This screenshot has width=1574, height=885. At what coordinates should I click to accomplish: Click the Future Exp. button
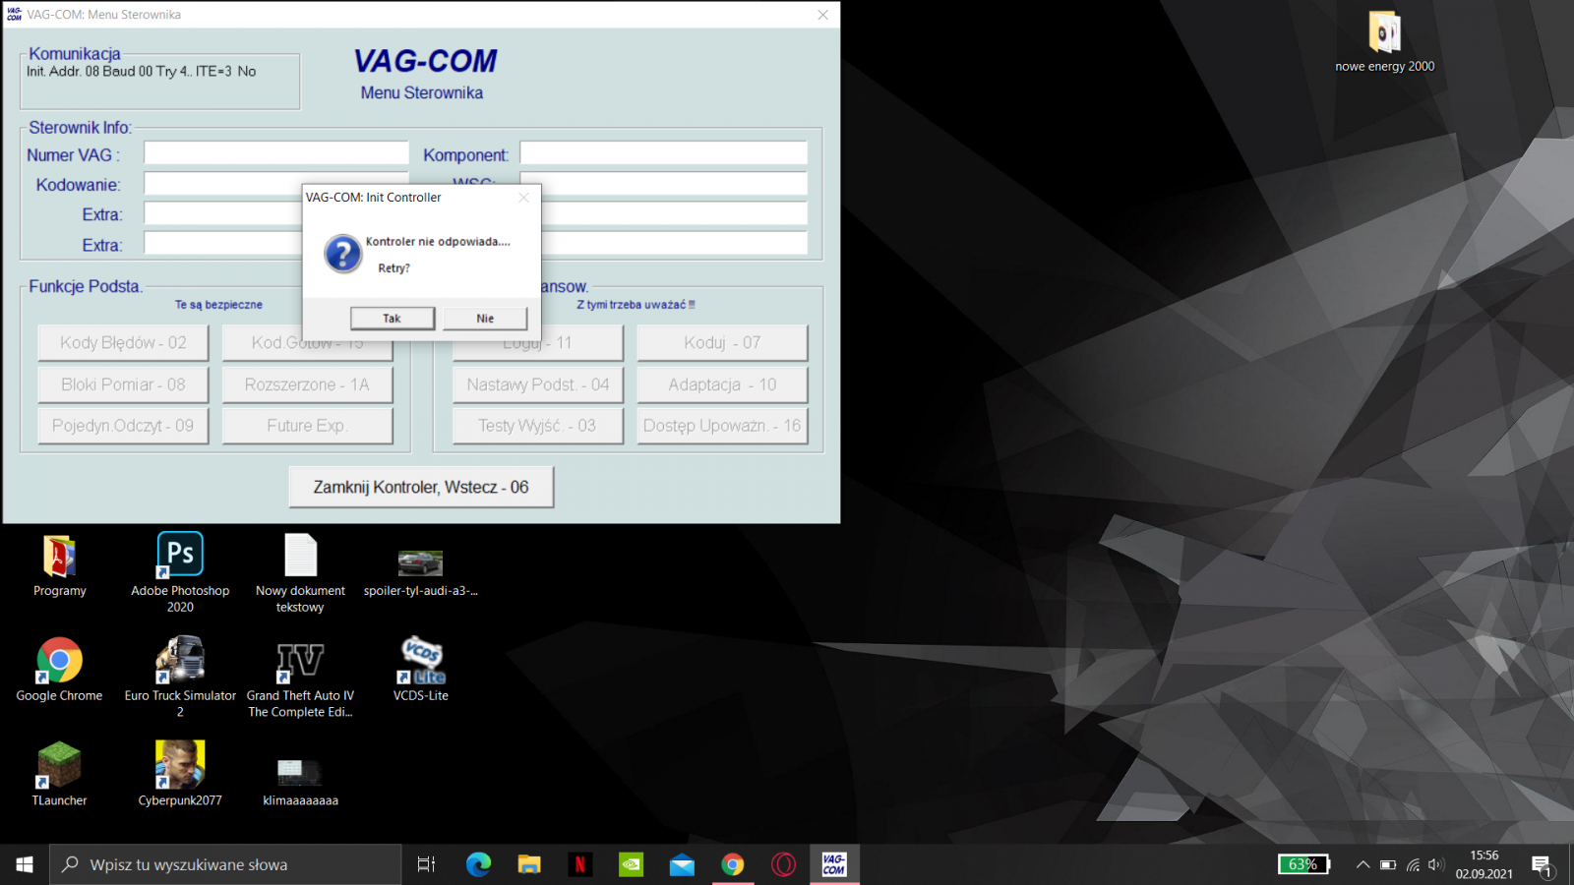click(x=307, y=426)
